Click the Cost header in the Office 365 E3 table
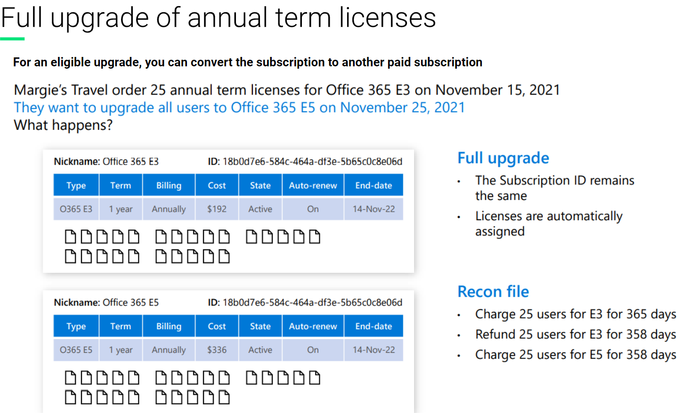The image size is (682, 413). 217,185
